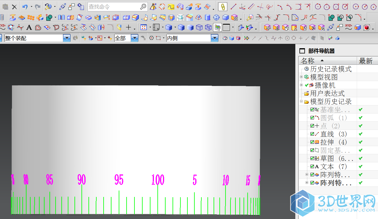The image size is (378, 219).
Task: Click the Paste clipboard icon
Action: coord(5,7)
